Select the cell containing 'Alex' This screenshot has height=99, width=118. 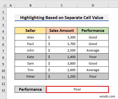pyautogui.click(x=31, y=37)
